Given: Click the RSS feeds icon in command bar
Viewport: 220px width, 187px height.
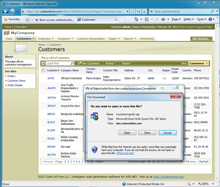Looking at the screenshot, I should tap(147, 19).
